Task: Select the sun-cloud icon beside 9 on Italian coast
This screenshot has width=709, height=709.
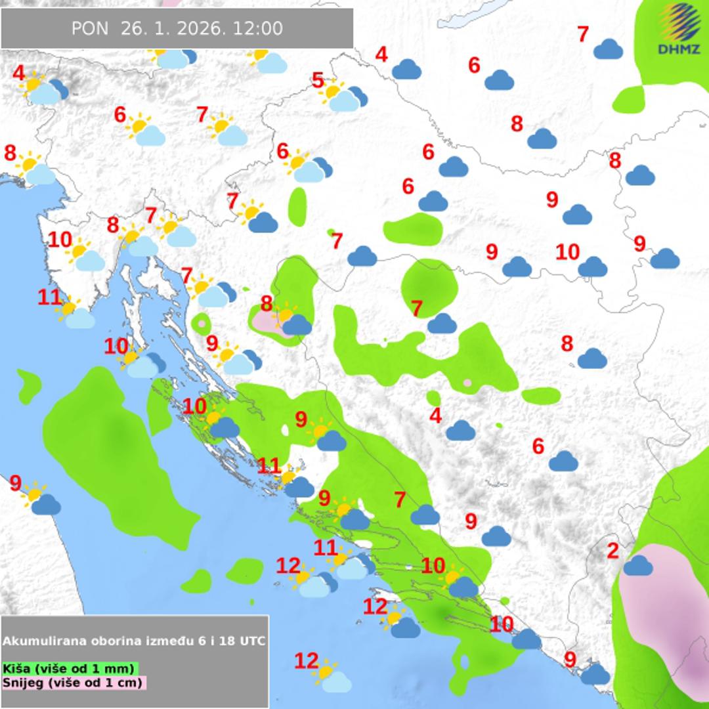Action: coord(41,500)
